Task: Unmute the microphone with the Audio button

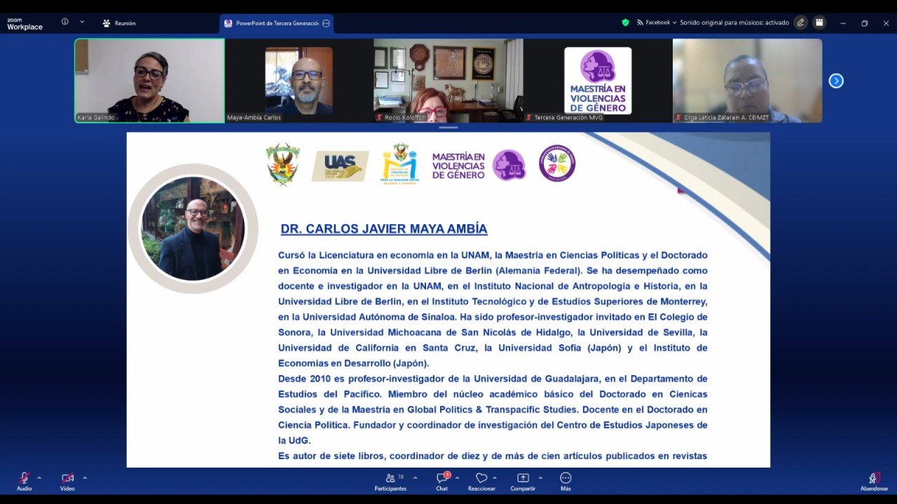Action: point(24,481)
